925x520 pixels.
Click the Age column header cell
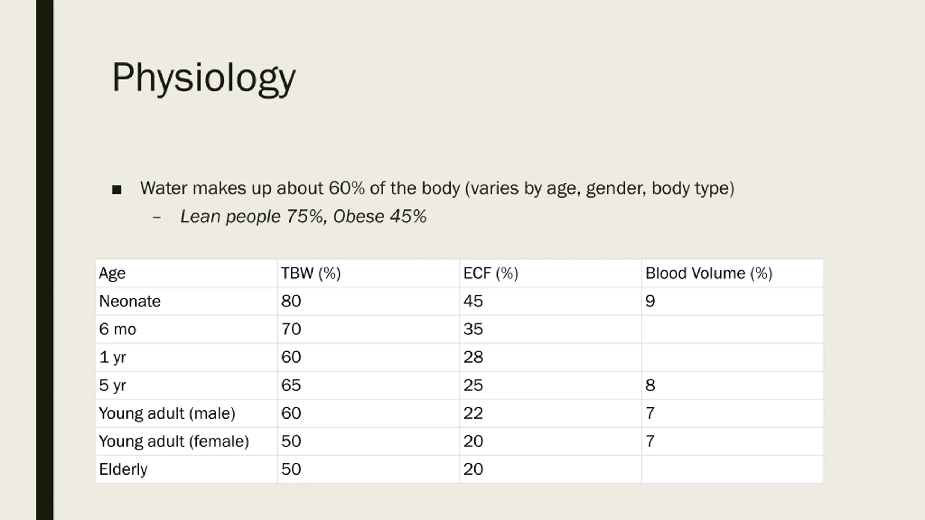coord(186,273)
